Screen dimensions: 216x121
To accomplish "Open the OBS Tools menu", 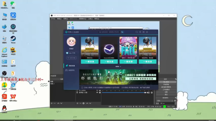I will coord(90,19).
